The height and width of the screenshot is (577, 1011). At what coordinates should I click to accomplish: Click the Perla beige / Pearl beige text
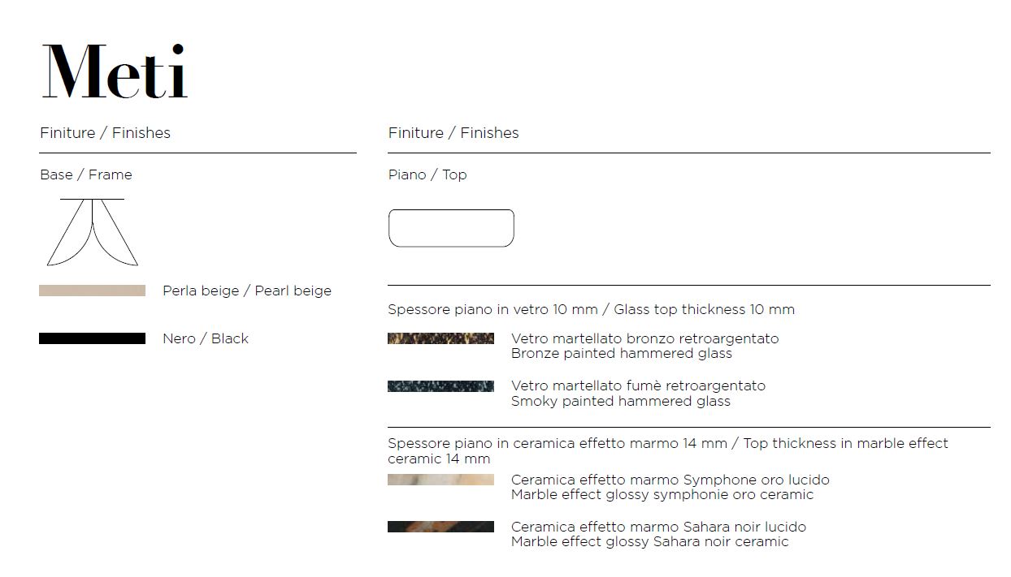click(x=247, y=291)
